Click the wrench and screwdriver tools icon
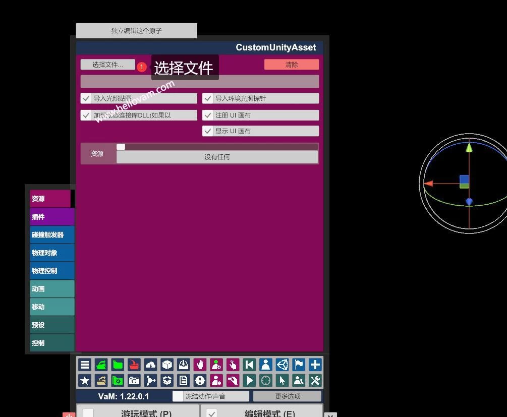 (315, 380)
